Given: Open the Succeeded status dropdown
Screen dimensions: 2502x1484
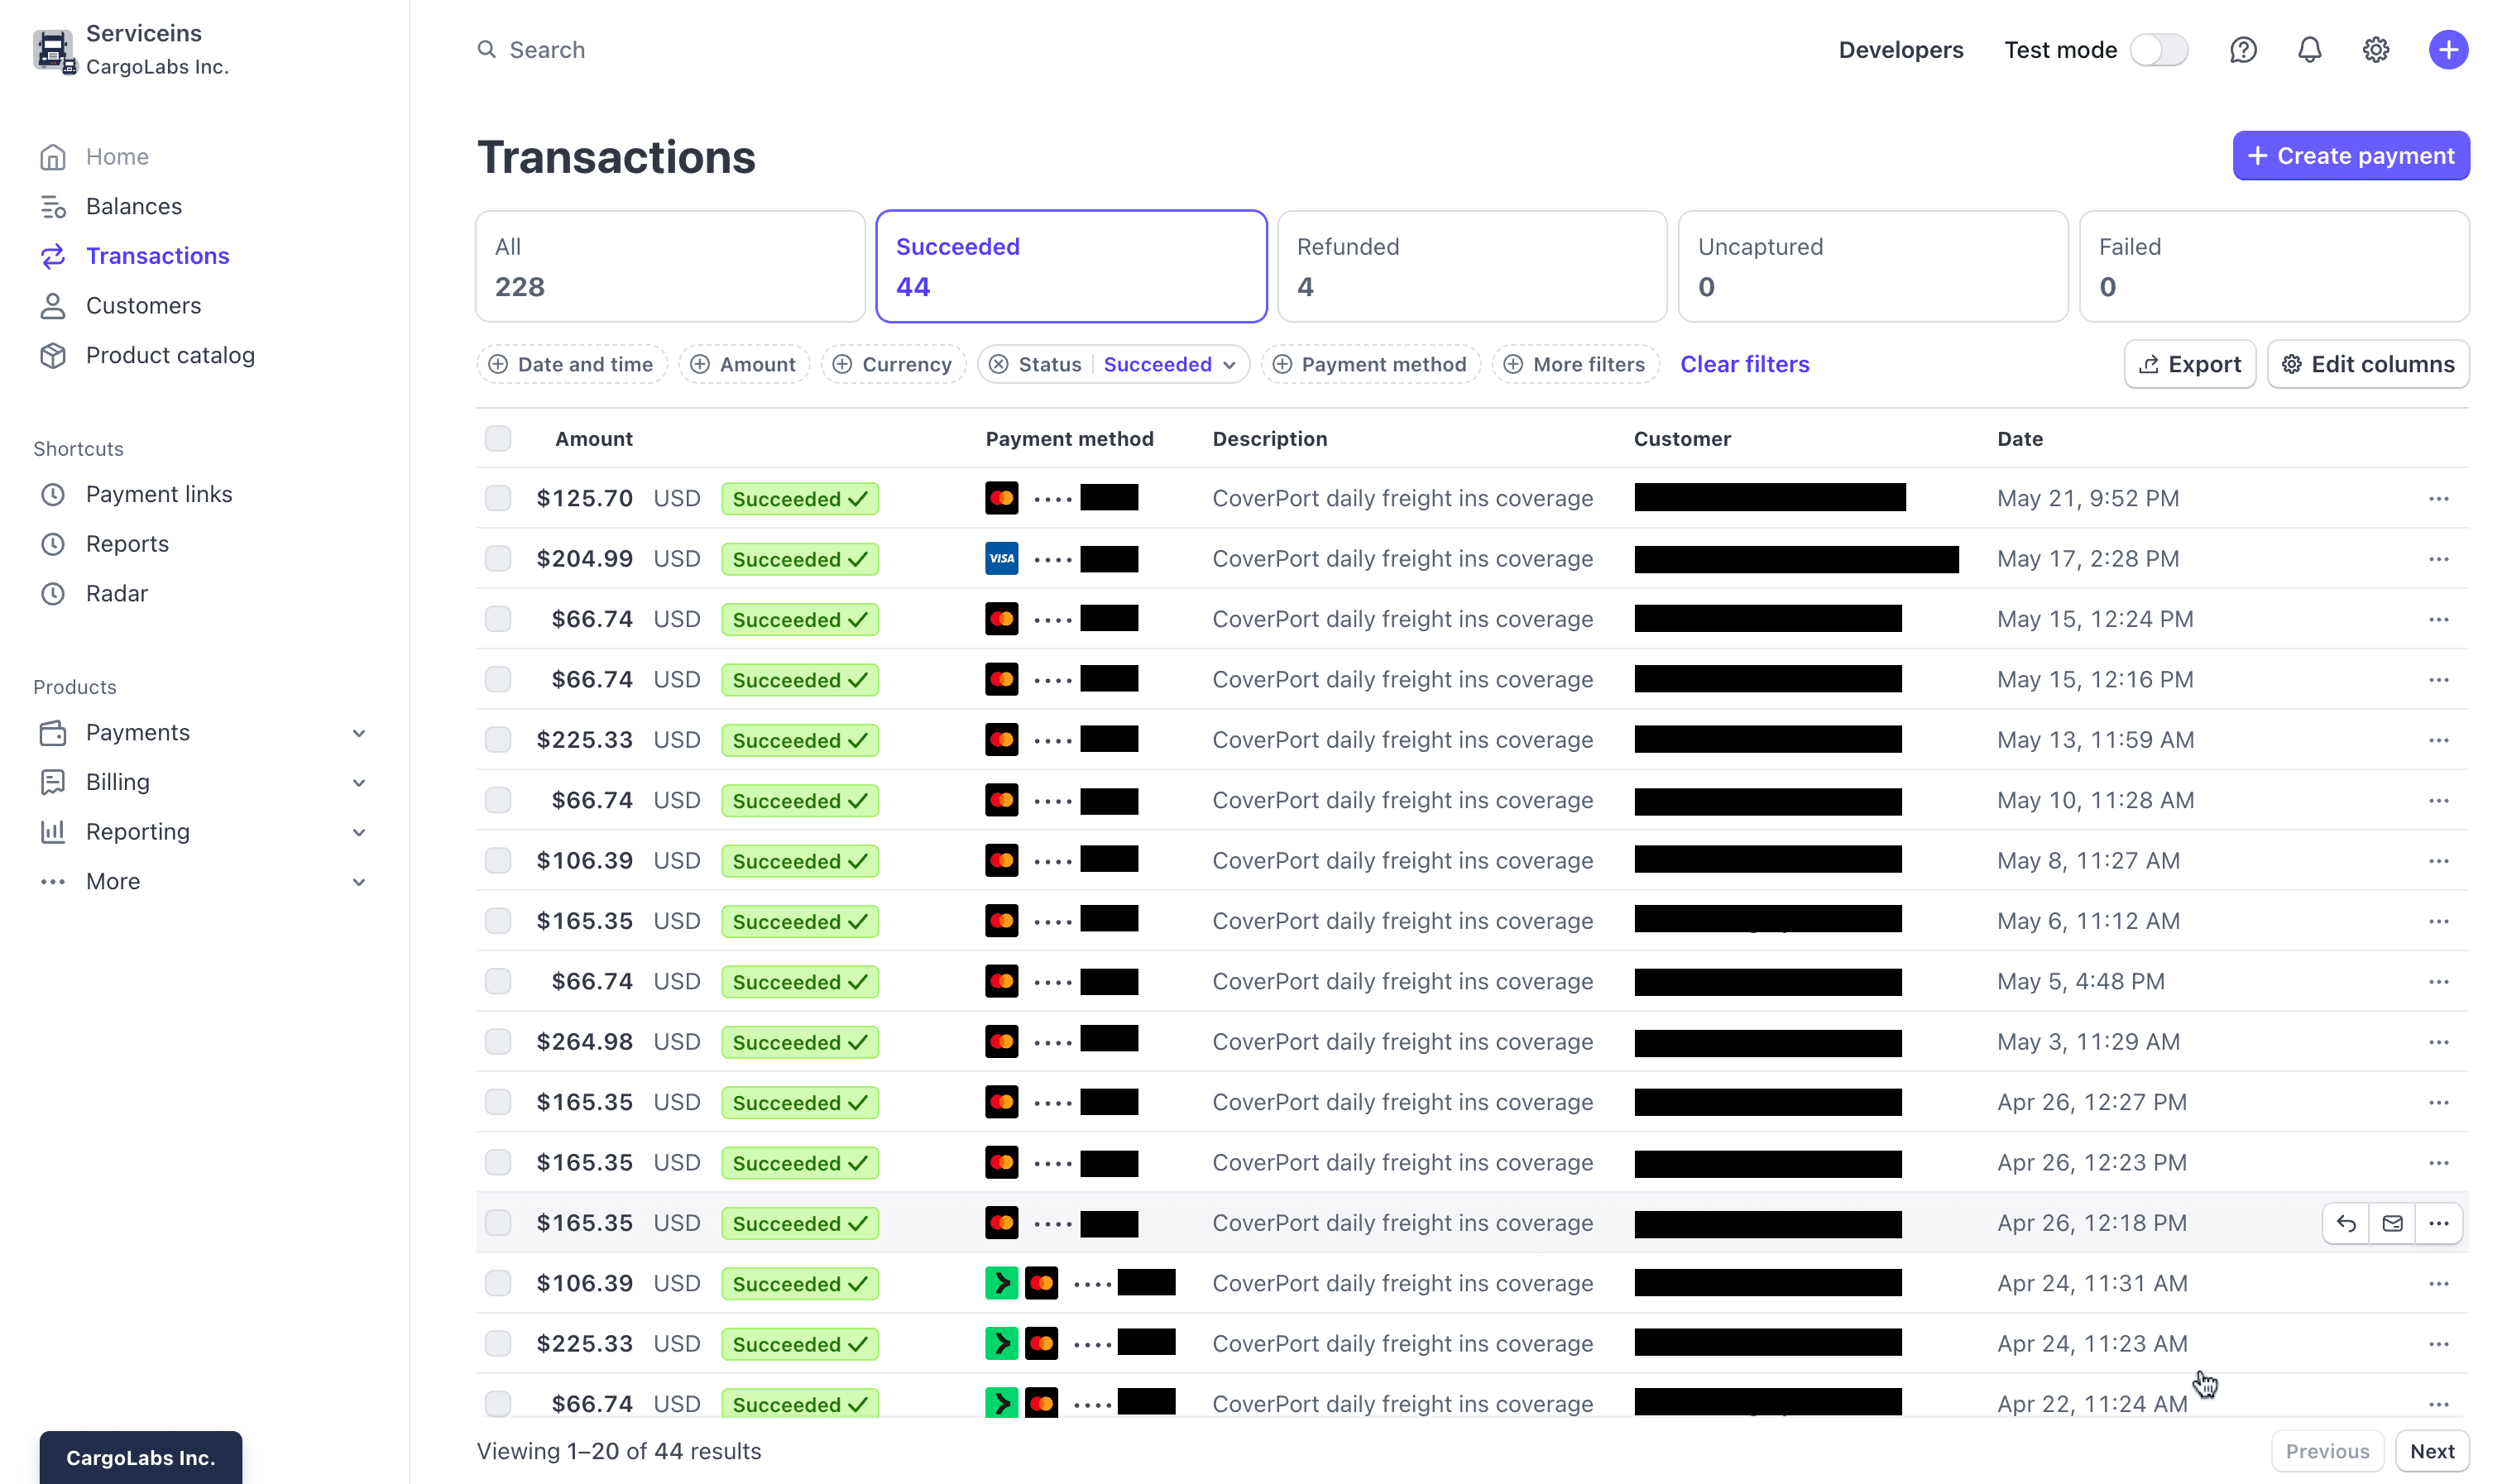Looking at the screenshot, I should pos(1170,365).
